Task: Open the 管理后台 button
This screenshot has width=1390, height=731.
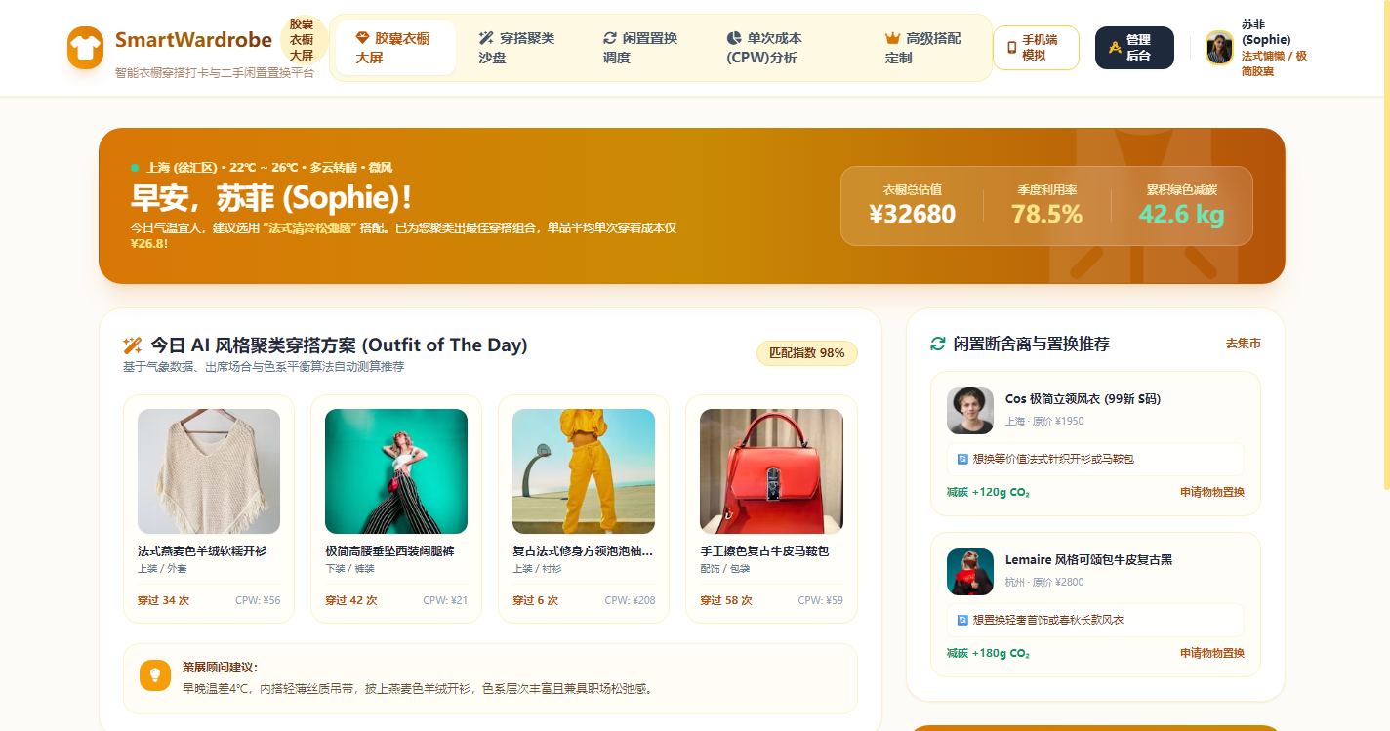Action: (1134, 48)
